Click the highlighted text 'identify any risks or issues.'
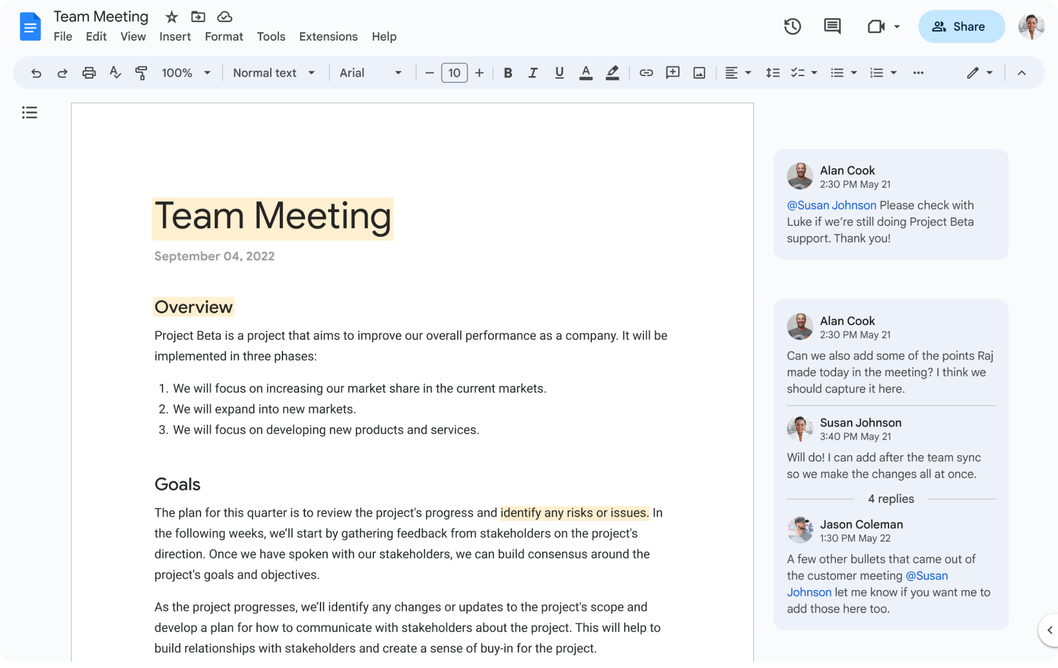This screenshot has height=668, width=1058. (575, 513)
